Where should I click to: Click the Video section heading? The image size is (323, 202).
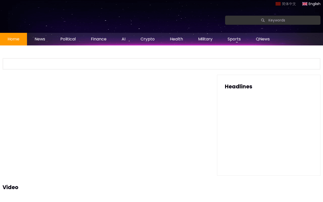tap(10, 187)
